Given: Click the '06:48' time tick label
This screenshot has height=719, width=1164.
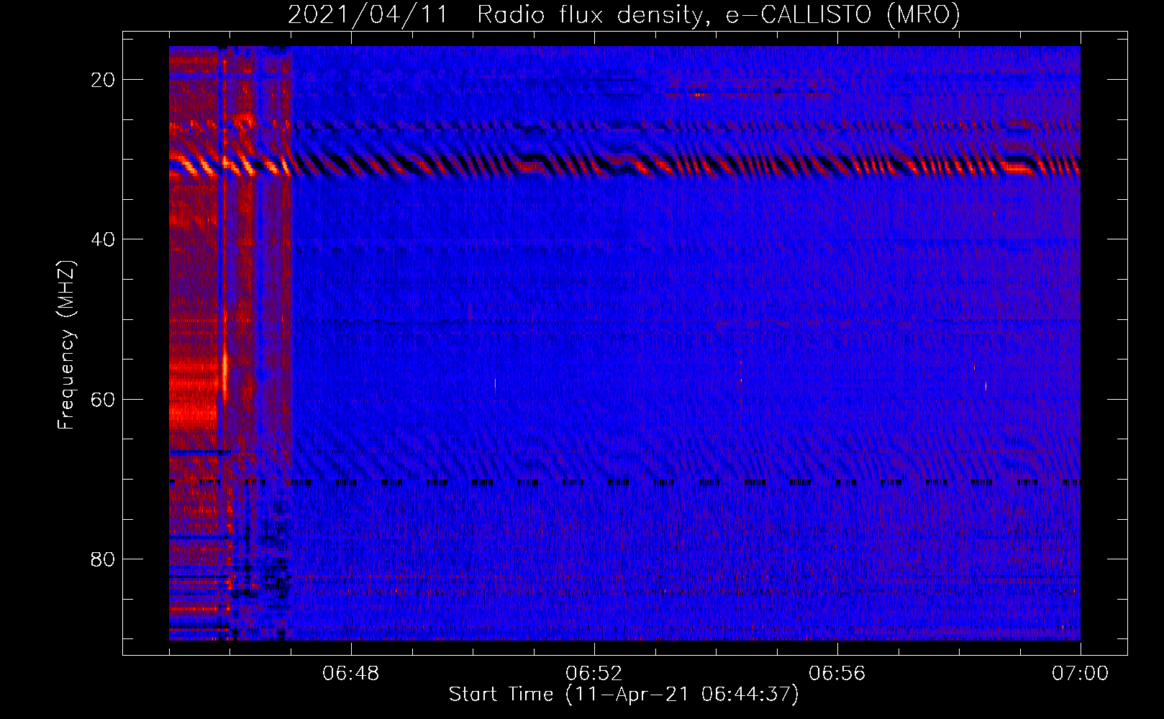Looking at the screenshot, I should pos(351,674).
